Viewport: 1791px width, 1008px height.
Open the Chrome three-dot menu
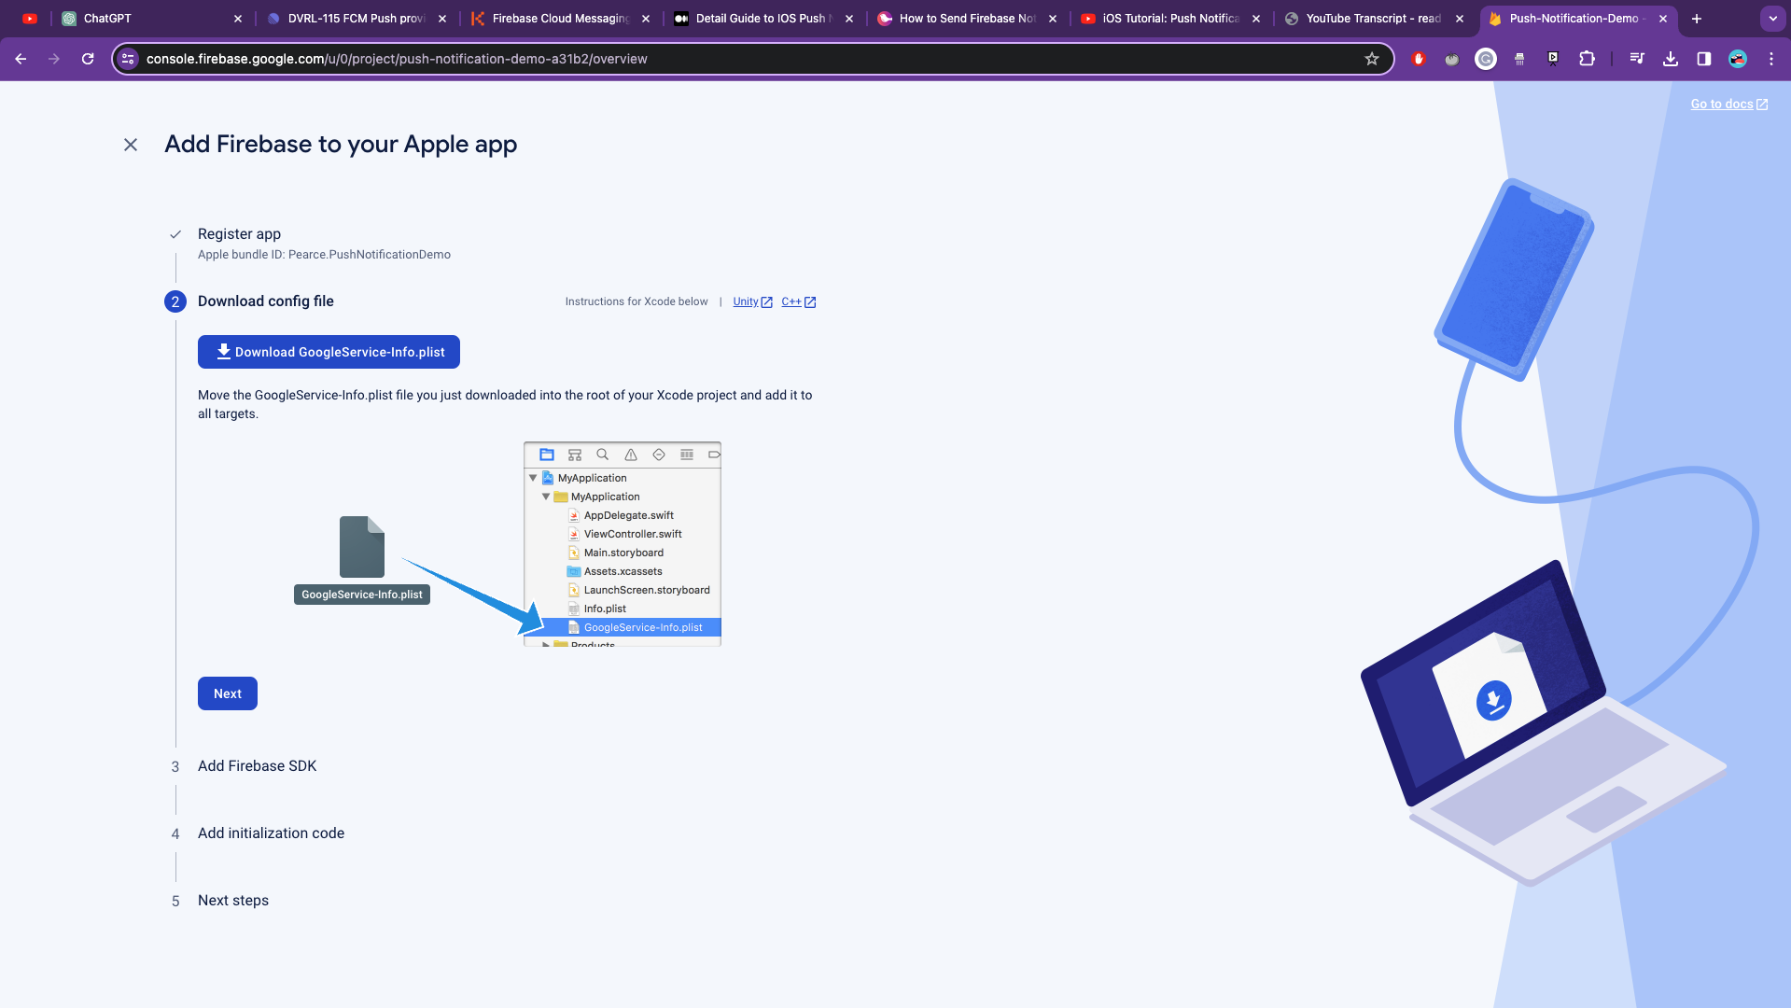click(1771, 59)
